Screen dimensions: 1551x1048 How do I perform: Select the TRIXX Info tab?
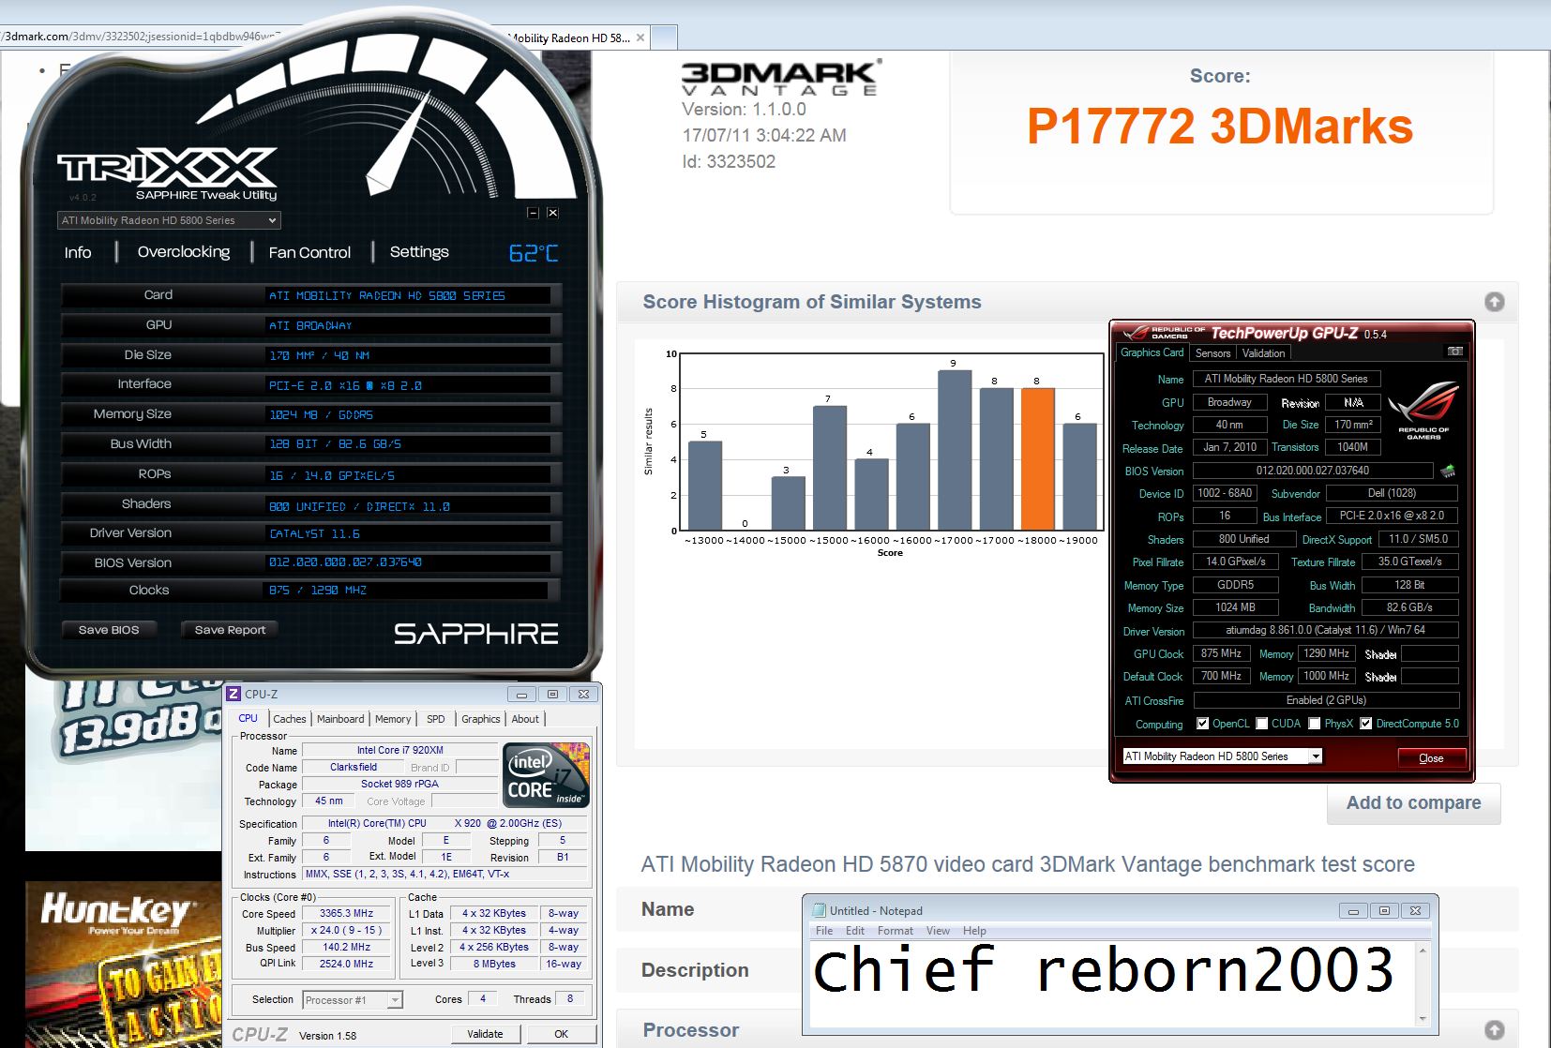tap(78, 252)
